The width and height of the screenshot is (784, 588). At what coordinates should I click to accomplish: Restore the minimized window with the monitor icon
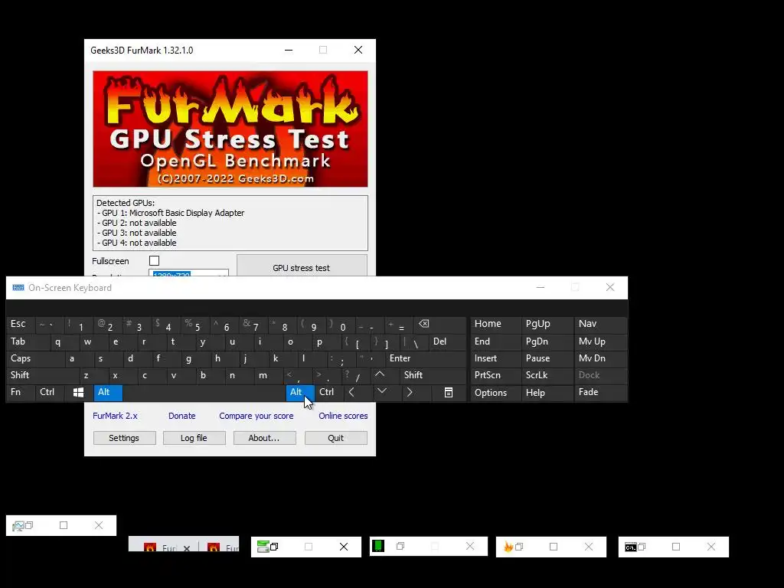coord(29,525)
